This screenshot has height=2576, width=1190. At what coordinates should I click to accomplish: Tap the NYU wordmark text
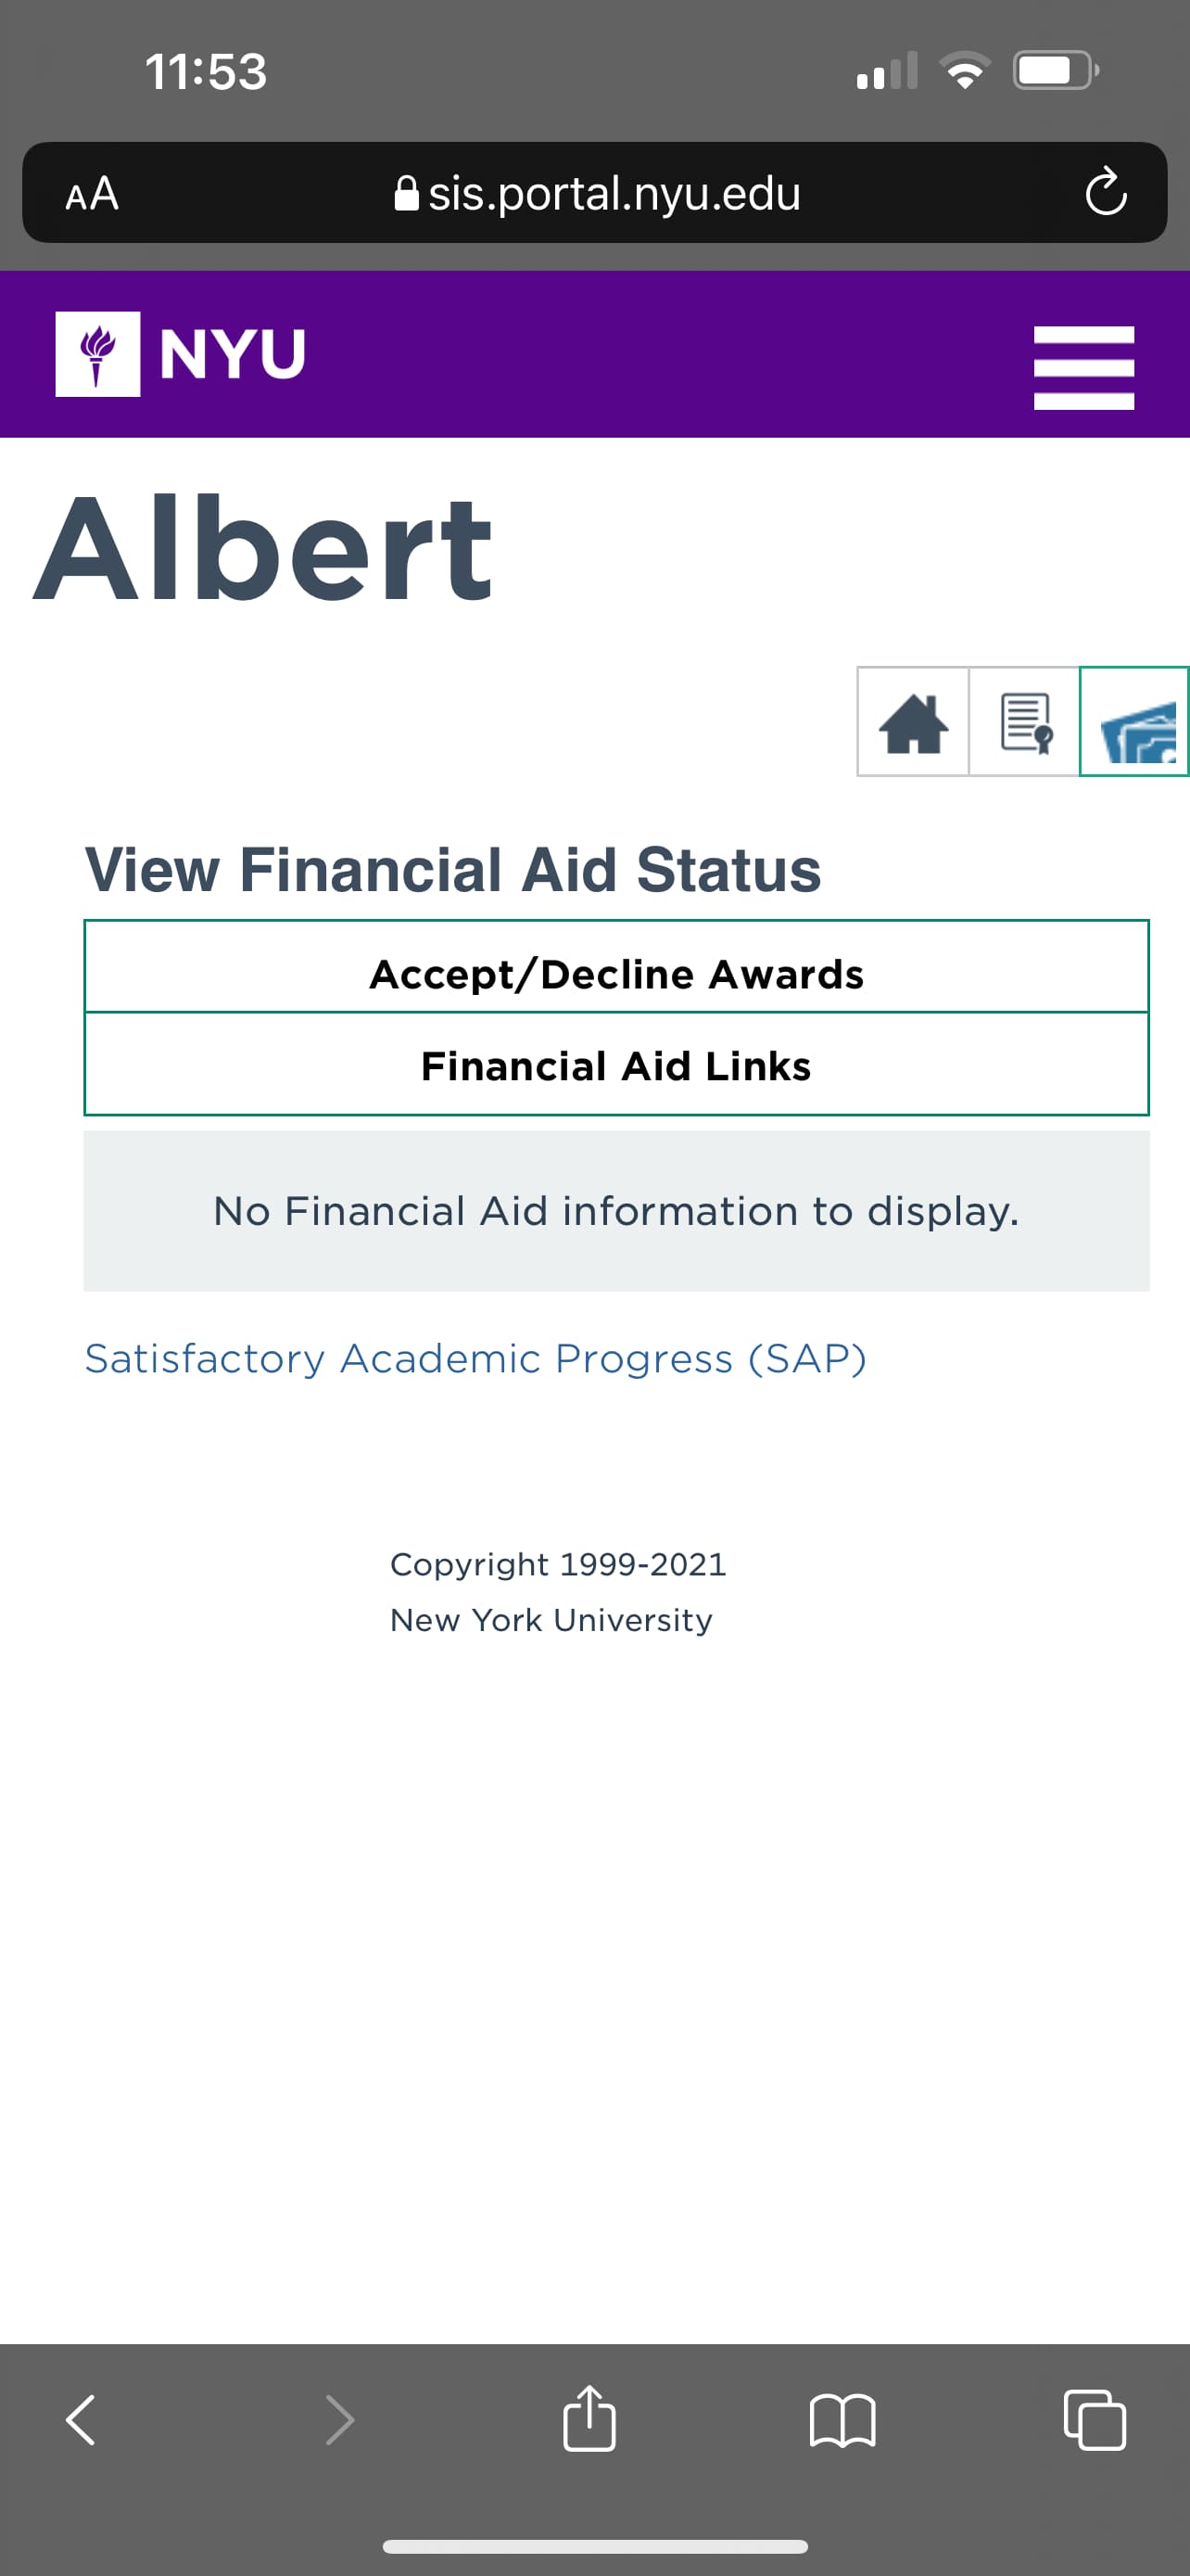point(233,354)
